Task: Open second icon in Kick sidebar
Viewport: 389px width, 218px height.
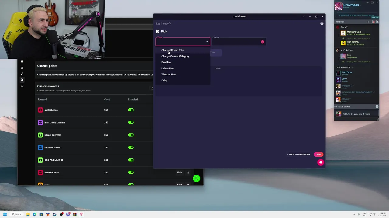Action: (x=22, y=68)
